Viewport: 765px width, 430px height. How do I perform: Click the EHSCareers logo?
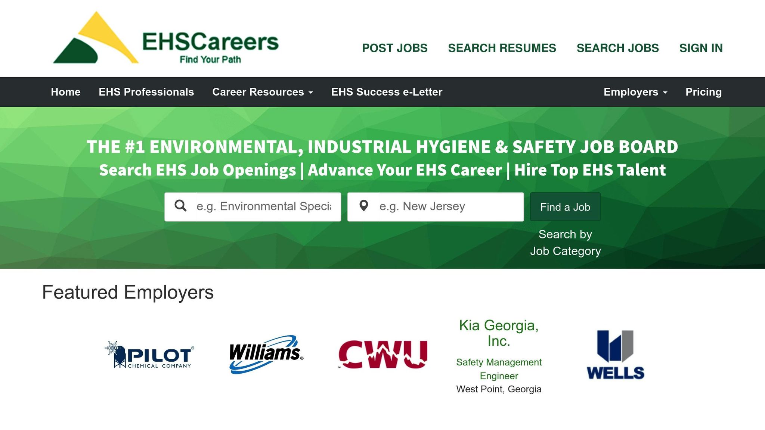tap(165, 39)
